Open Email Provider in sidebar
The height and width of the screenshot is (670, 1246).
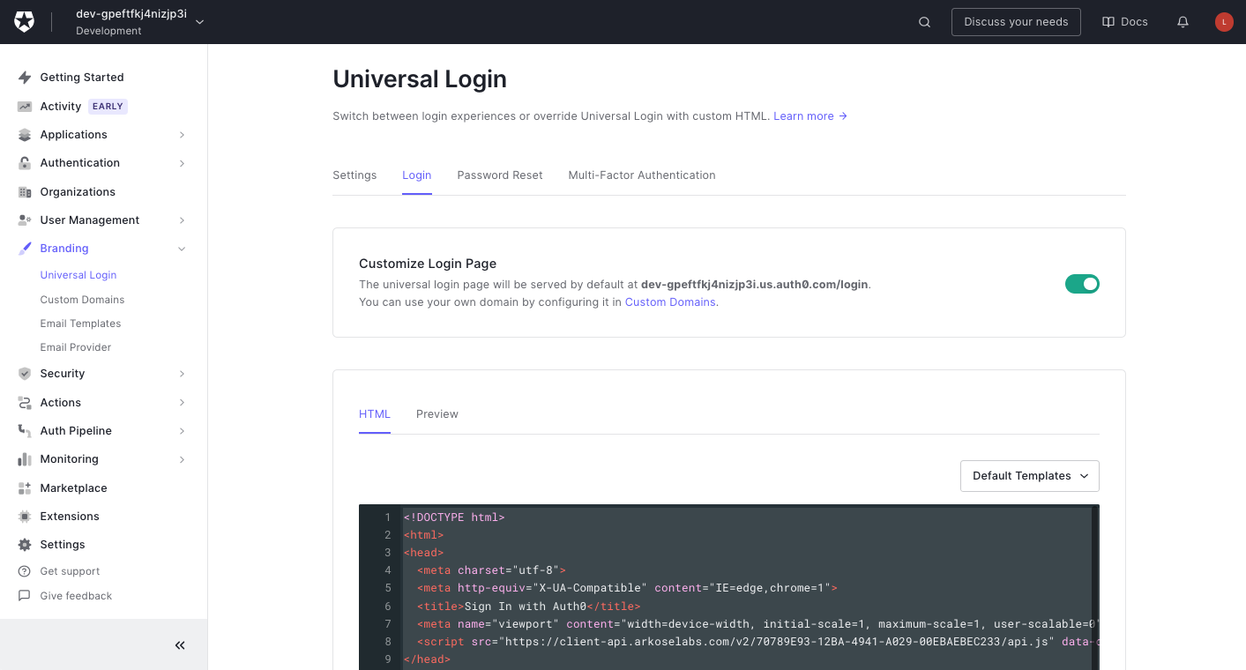[x=76, y=347]
